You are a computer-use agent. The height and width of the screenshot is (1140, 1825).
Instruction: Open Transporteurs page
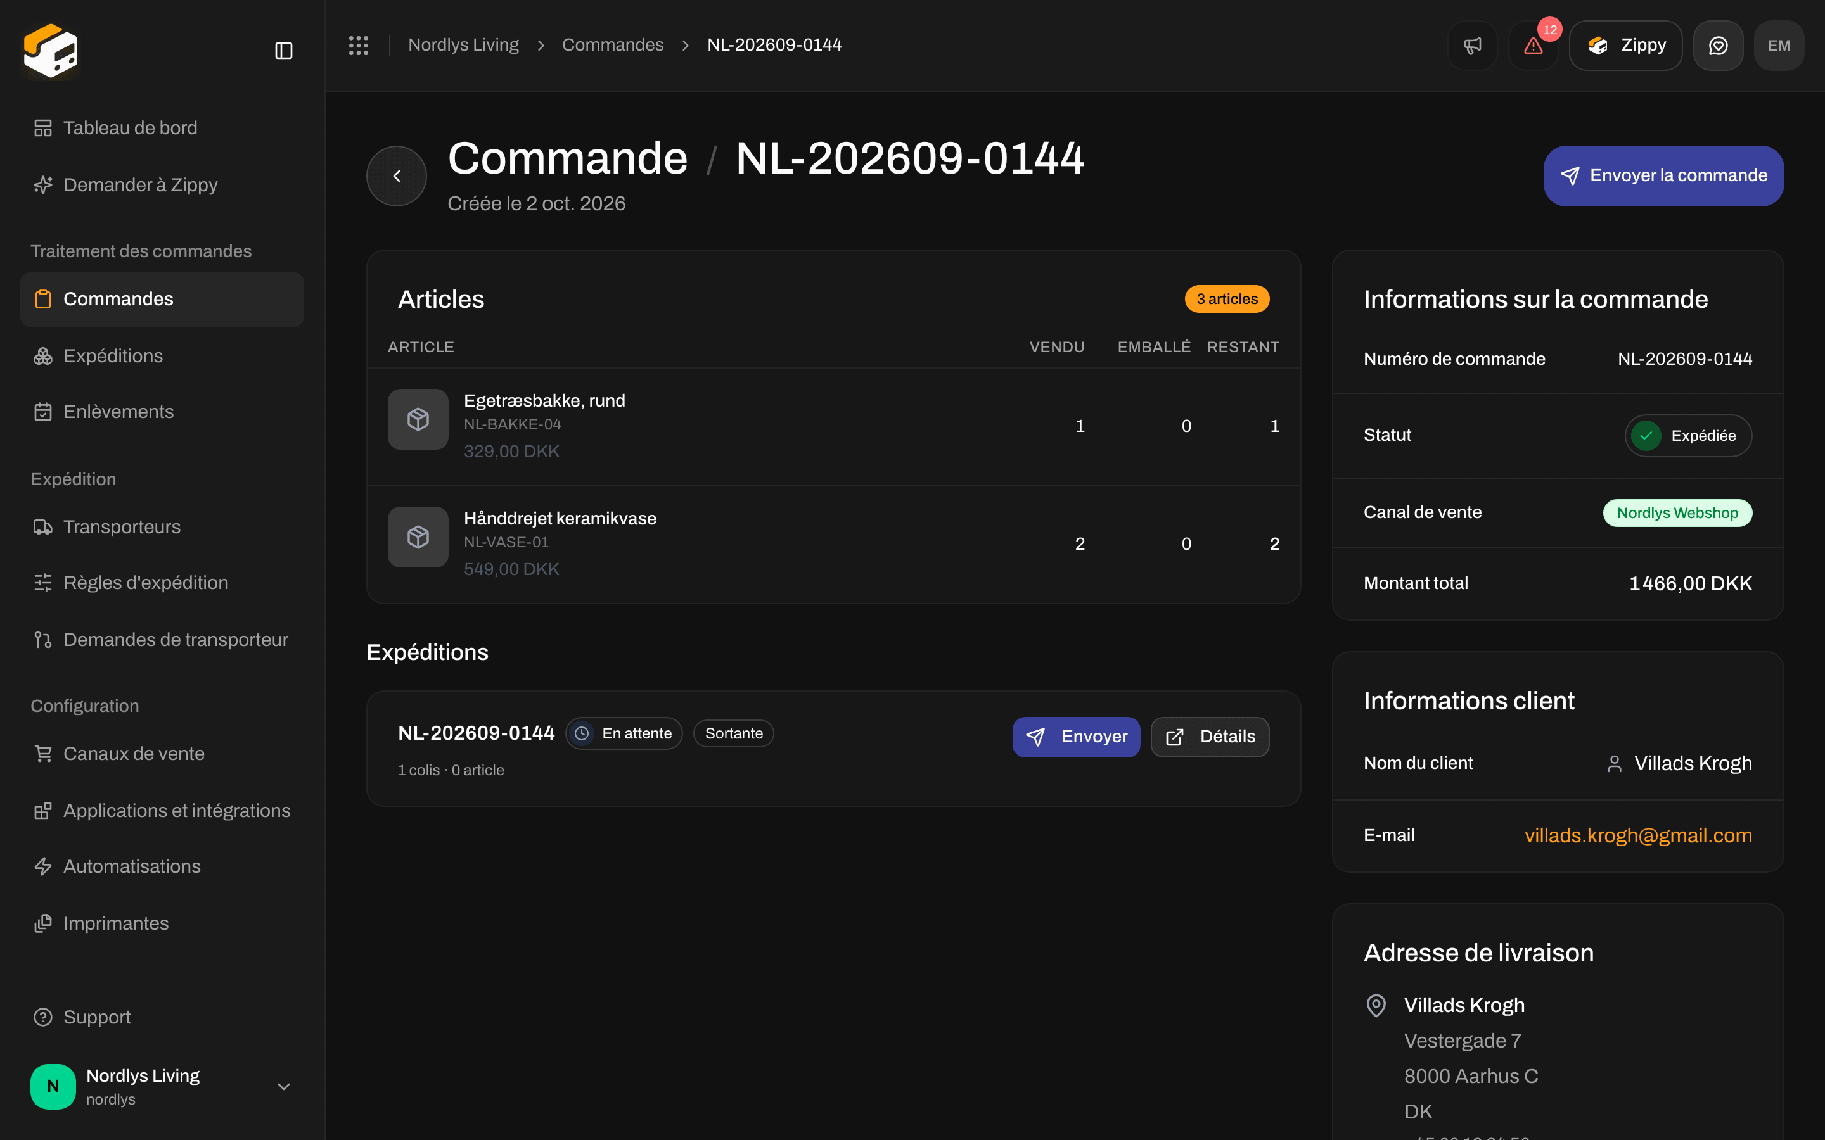(x=162, y=527)
